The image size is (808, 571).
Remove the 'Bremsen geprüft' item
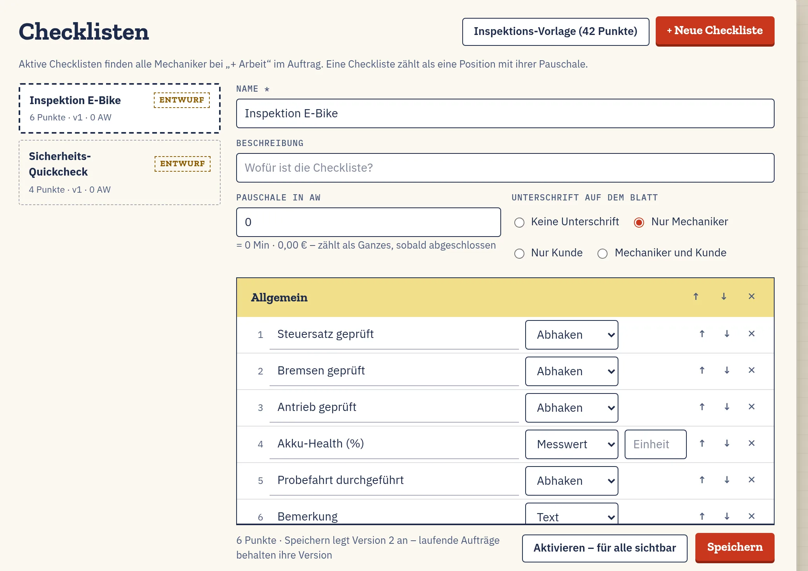pyautogui.click(x=752, y=371)
